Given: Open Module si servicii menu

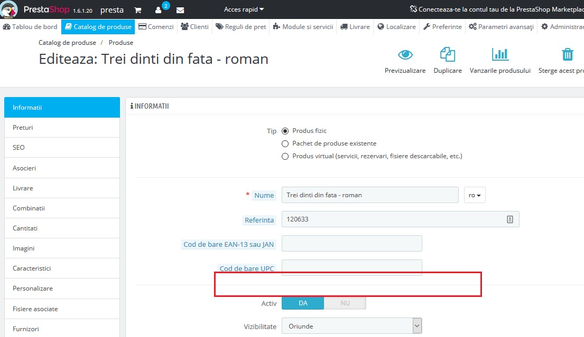Looking at the screenshot, I should coord(303,27).
